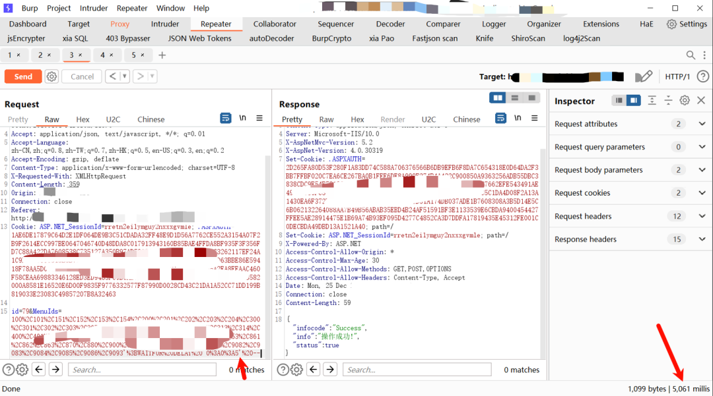Image resolution: width=713 pixels, height=396 pixels.
Task: Open Repeater help question mark icon
Action: click(x=703, y=76)
